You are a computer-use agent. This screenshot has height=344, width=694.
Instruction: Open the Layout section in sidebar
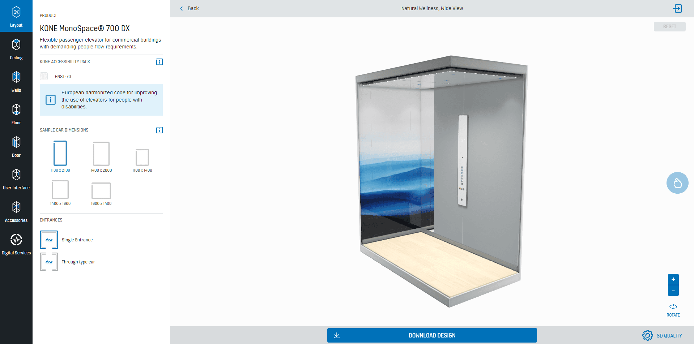coord(16,16)
